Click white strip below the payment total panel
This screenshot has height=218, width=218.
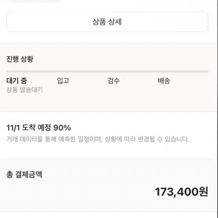tap(108, 215)
